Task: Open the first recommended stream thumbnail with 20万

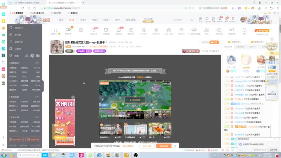Action: [111, 129]
